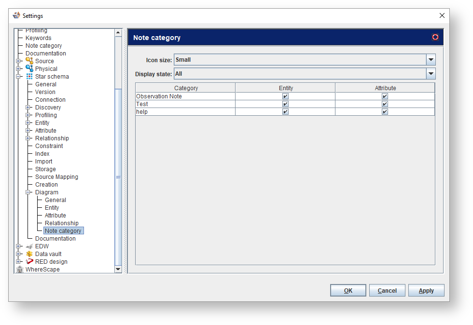Click the Entity column header
The width and height of the screenshot is (473, 325).
coord(285,88)
